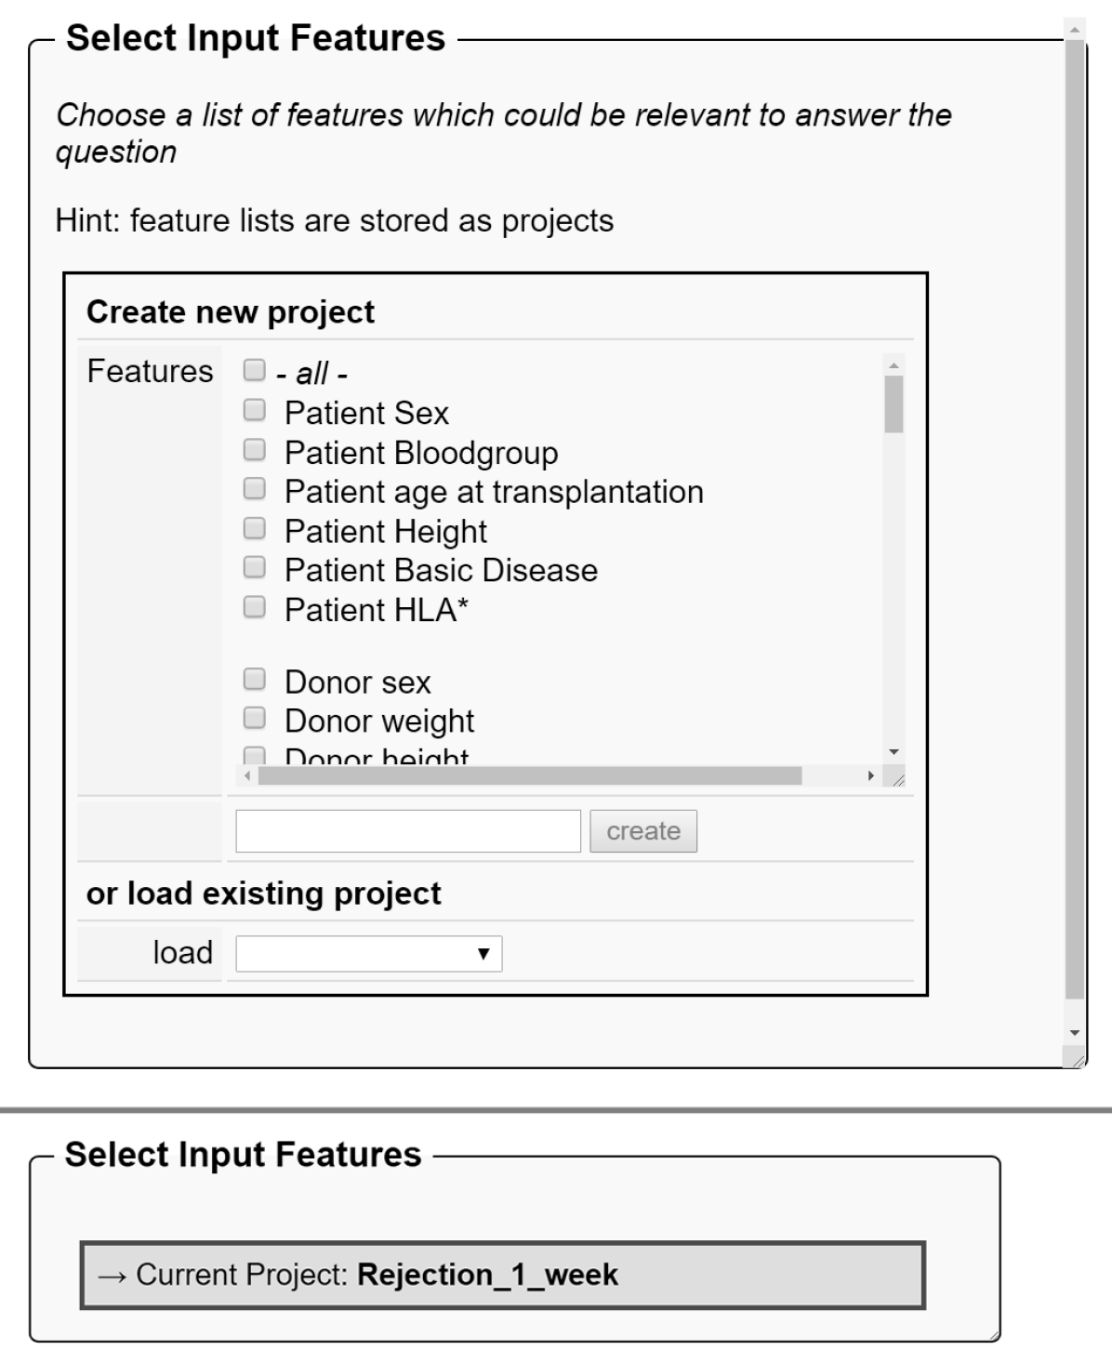Click the features list horizontal scrollbar thumb
1112x1363 pixels.
pyautogui.click(x=529, y=775)
